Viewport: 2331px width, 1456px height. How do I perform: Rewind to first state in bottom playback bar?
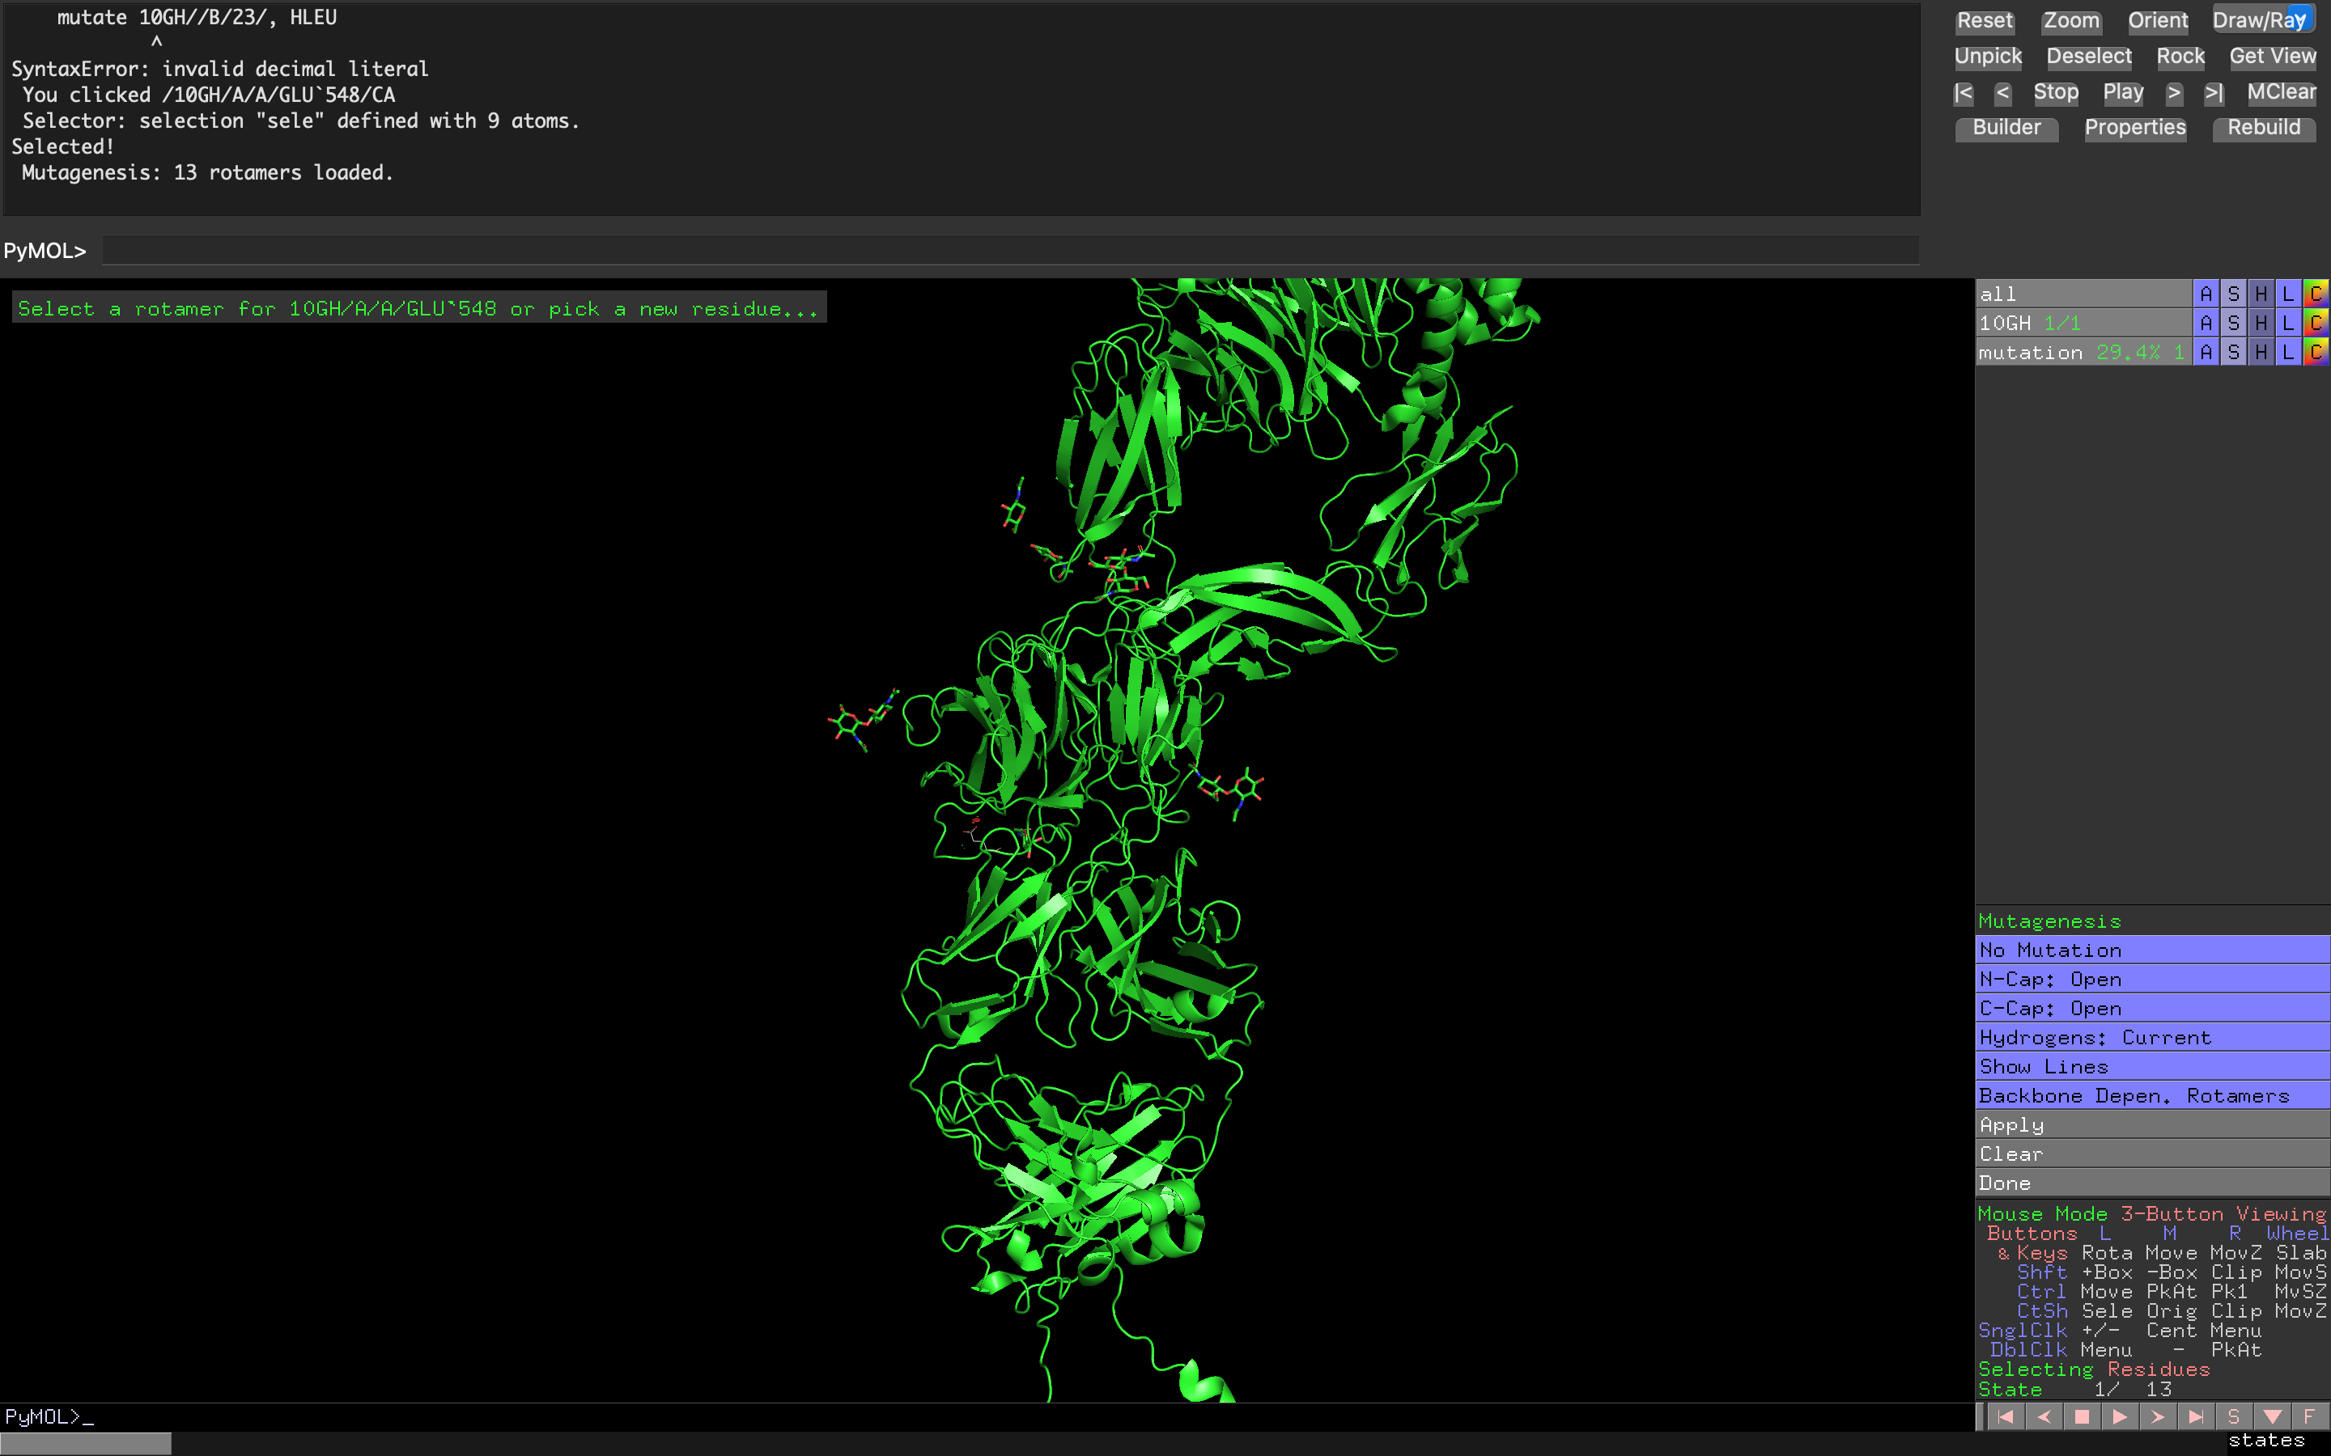[2006, 1416]
